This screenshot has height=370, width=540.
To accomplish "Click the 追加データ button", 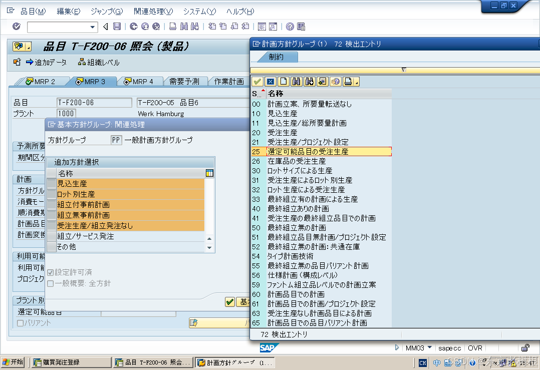I will pos(47,62).
